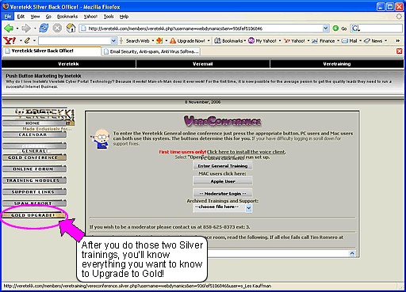Open Mail on the Yahoo toolbar
406x292 pixels.
(x=350, y=41)
